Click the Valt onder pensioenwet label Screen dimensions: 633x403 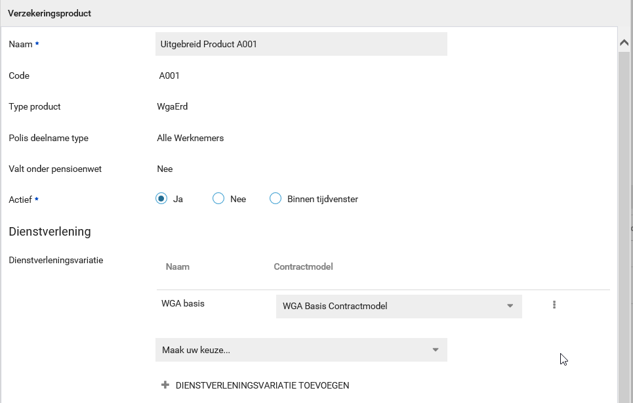click(x=55, y=169)
